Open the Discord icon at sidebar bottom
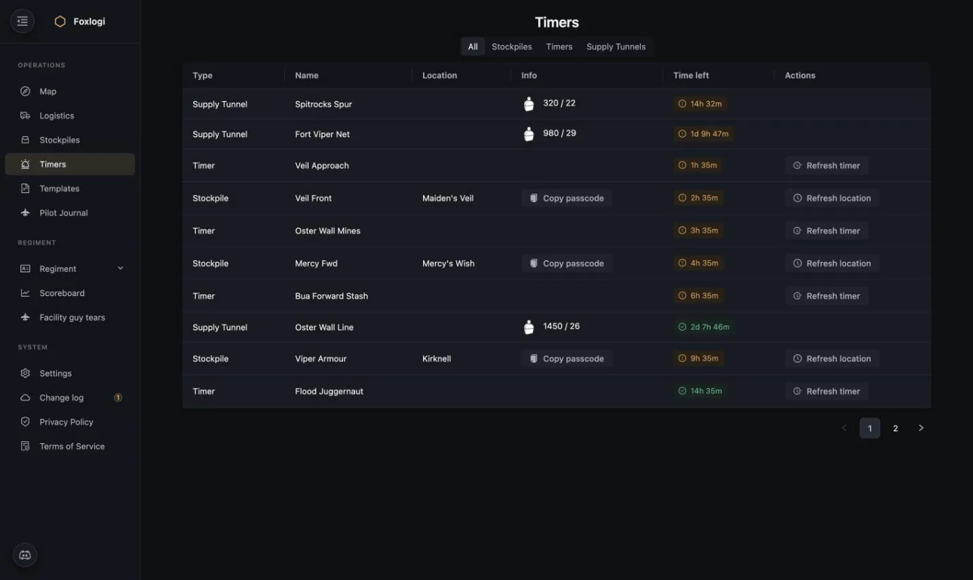 pos(25,556)
